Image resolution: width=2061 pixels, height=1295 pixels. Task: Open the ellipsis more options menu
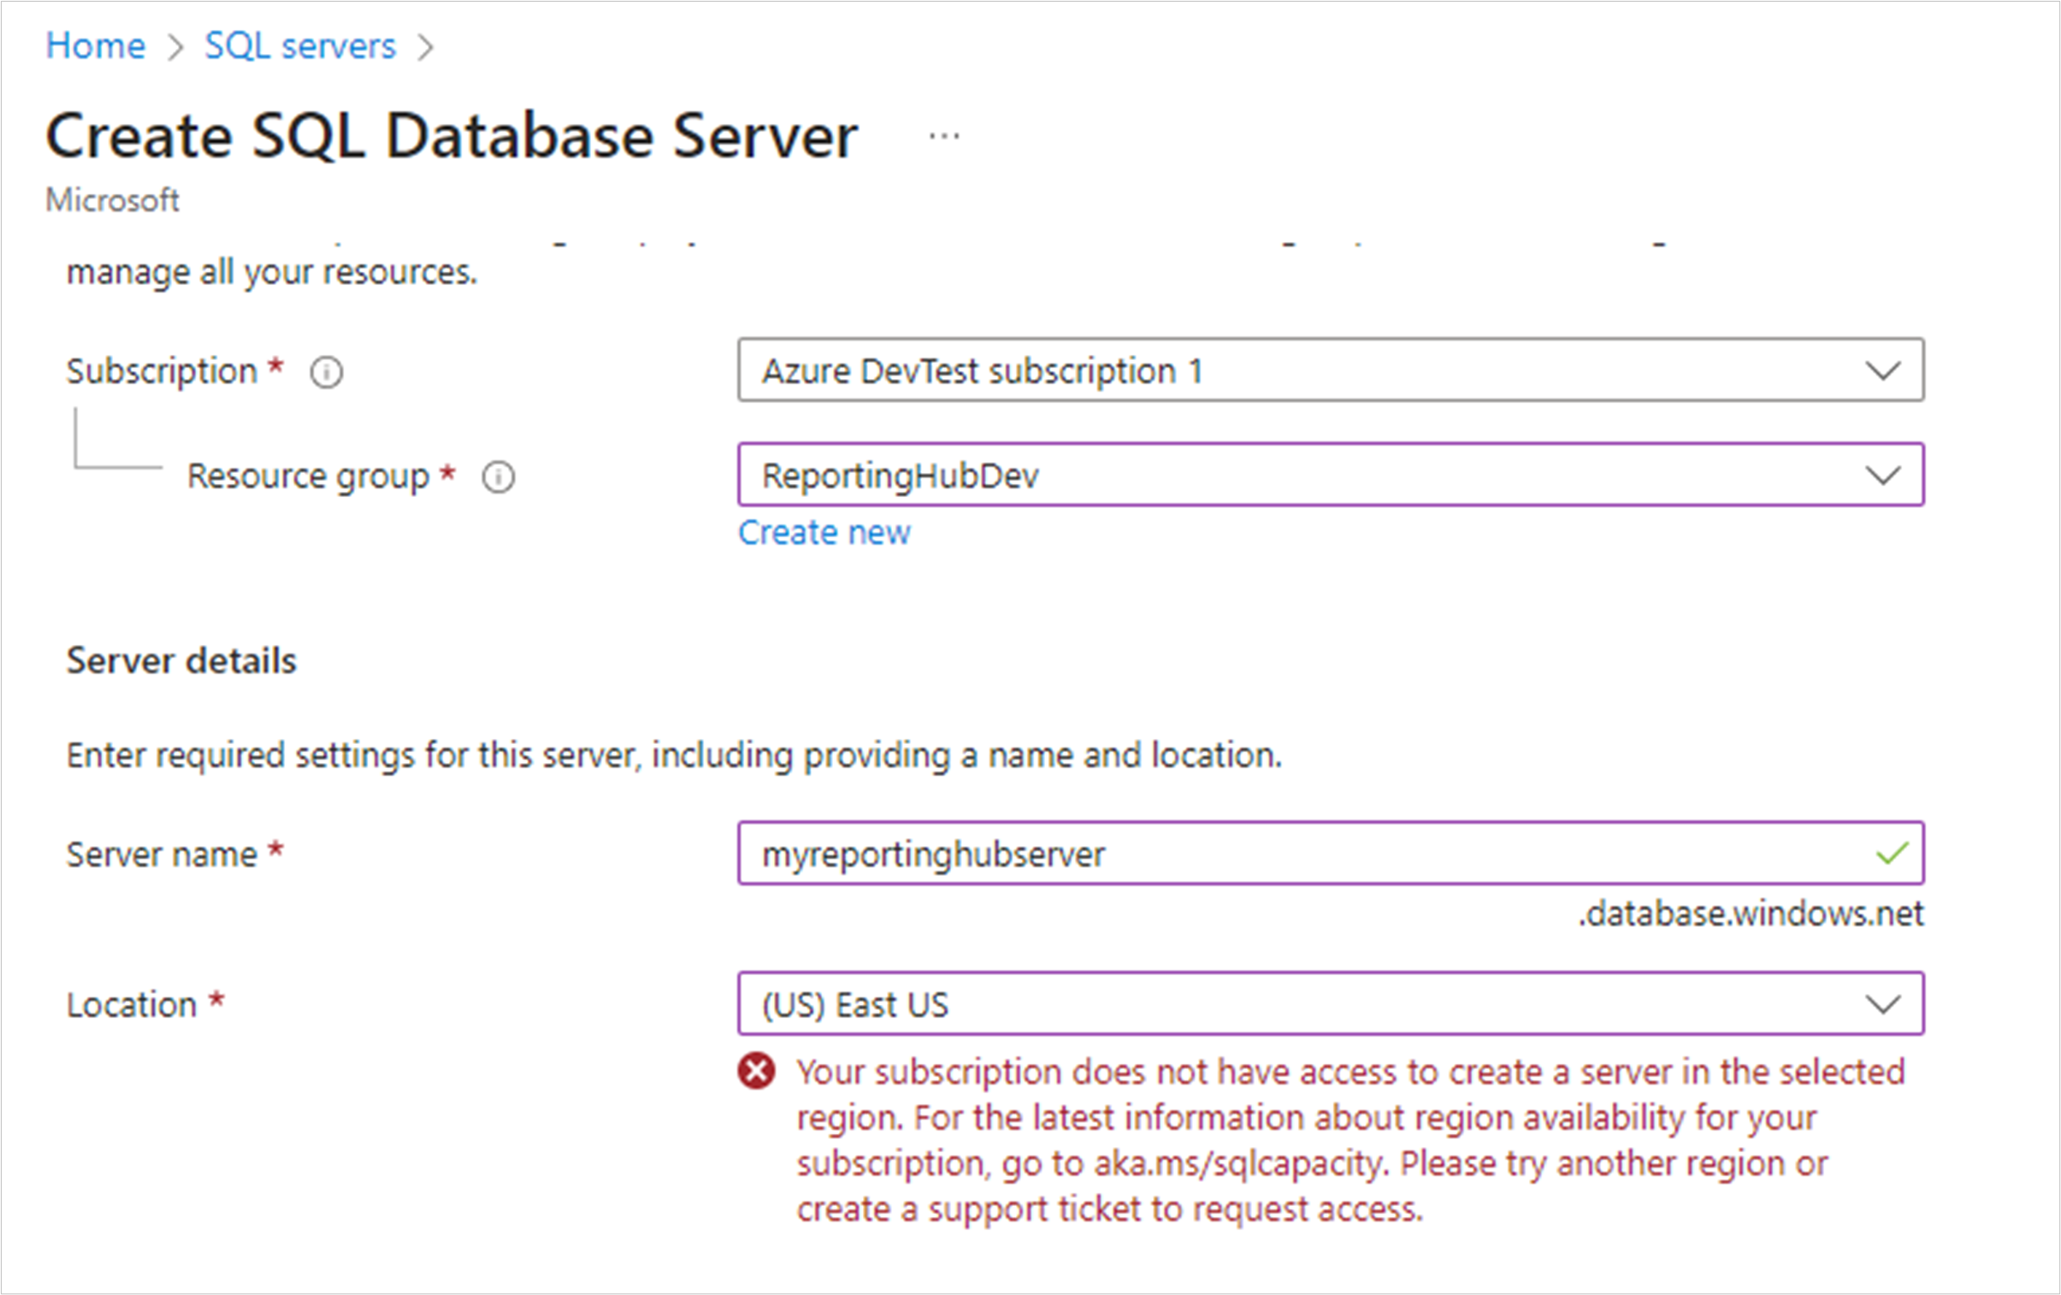[944, 135]
